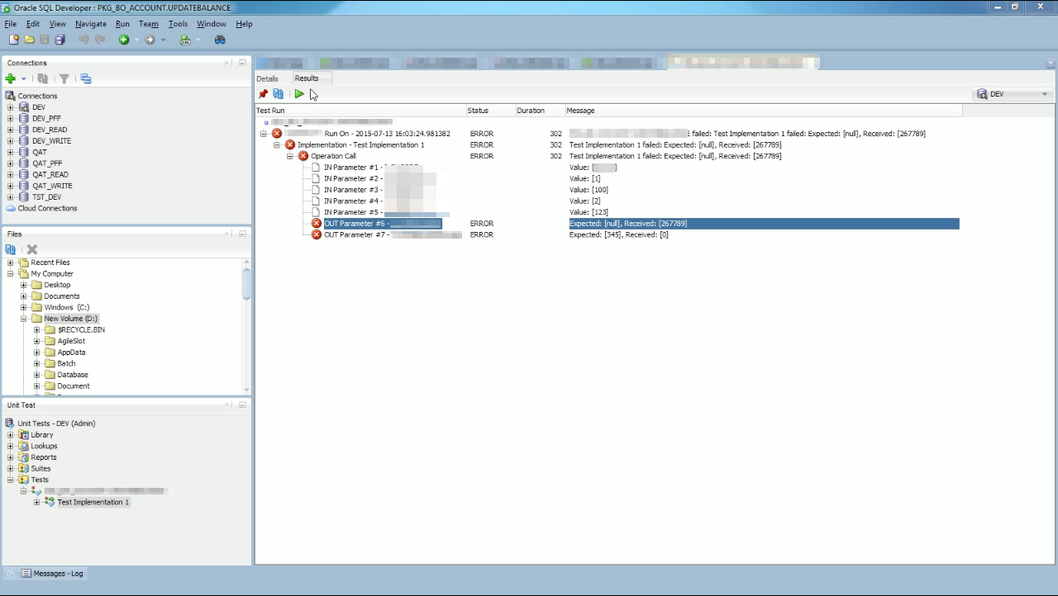
Task: Click the Save All toolbar icon
Action: (60, 40)
